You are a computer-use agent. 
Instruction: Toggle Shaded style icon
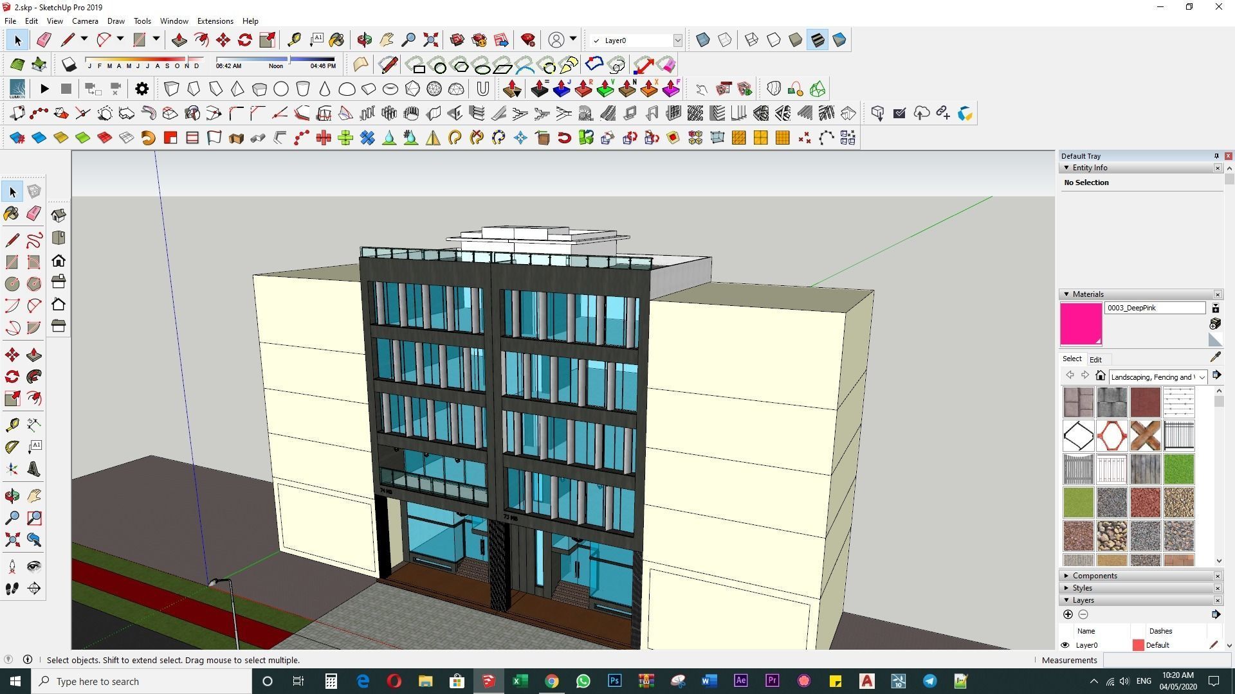coord(796,40)
